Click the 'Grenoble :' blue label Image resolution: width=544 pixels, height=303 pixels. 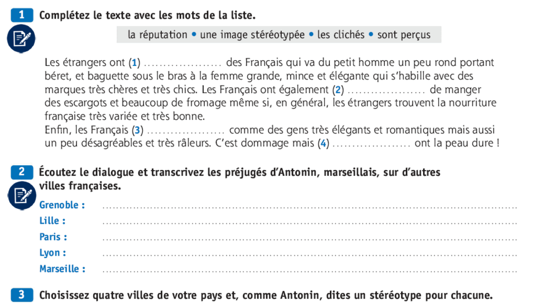coord(62,205)
